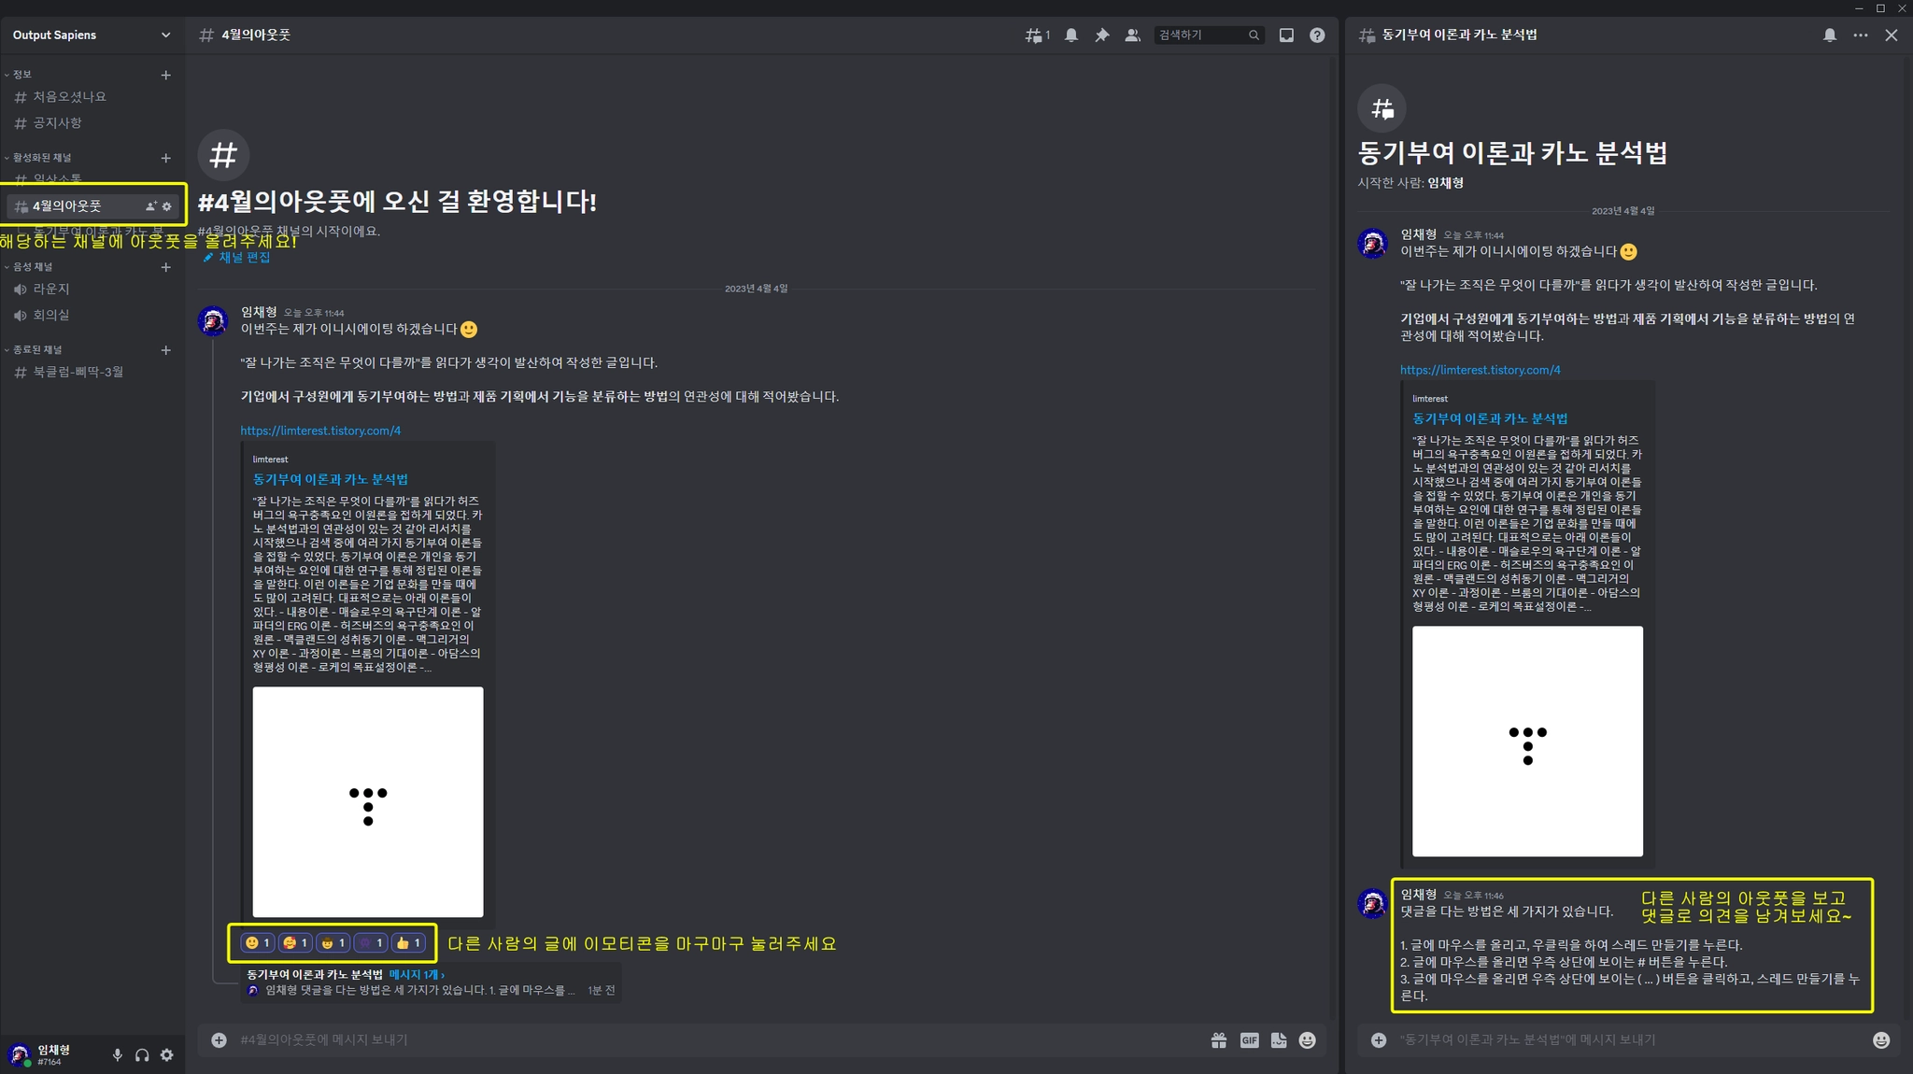Viewport: 1913px width, 1074px height.
Task: Deafen with the headphones icon
Action: [142, 1054]
